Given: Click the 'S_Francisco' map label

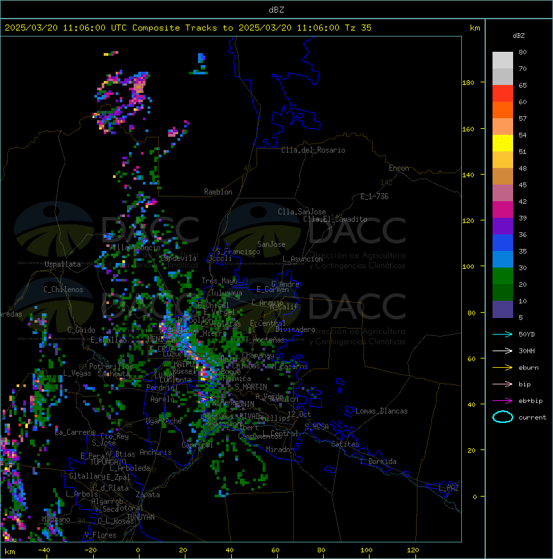Looking at the screenshot, I should click(x=238, y=252).
